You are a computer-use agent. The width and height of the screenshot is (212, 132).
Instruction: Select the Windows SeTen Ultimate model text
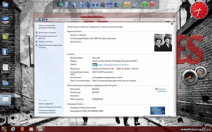pos(114,61)
